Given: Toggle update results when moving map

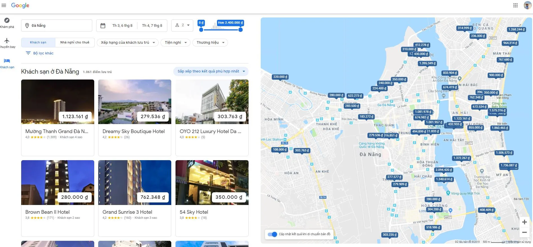Looking at the screenshot, I should tap(272, 234).
